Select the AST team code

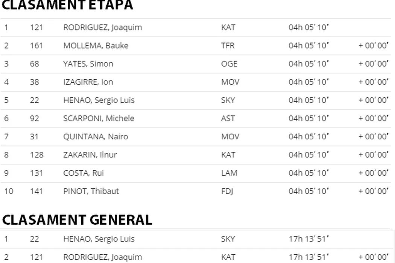click(x=228, y=118)
